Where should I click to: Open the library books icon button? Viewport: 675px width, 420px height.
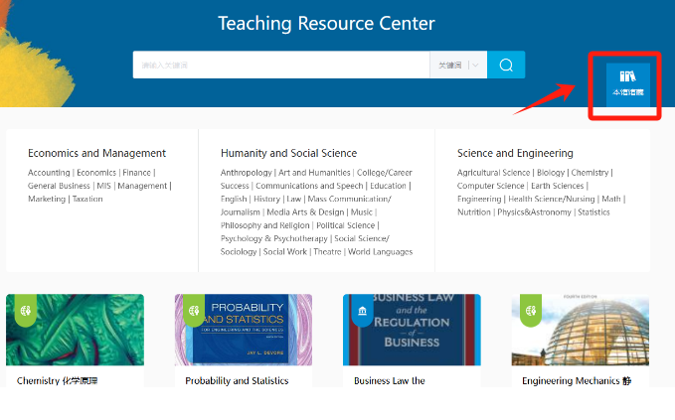click(x=627, y=83)
